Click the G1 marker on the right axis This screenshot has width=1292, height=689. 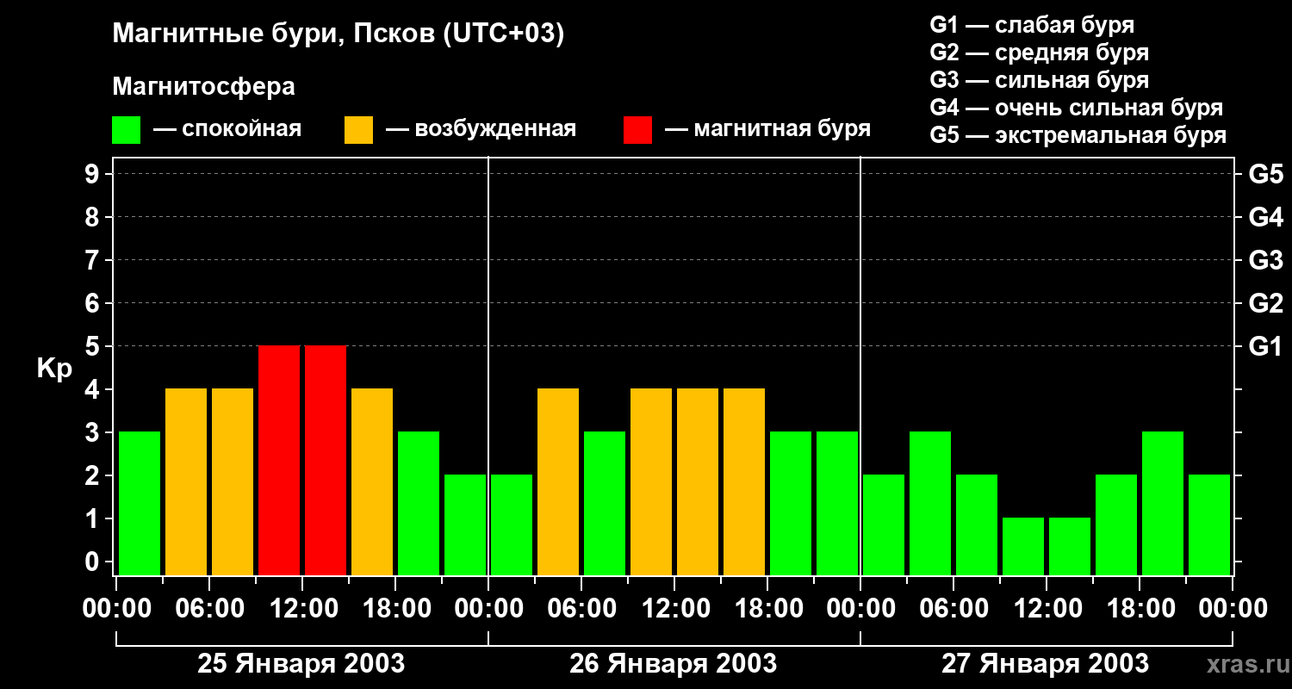pos(1265,346)
